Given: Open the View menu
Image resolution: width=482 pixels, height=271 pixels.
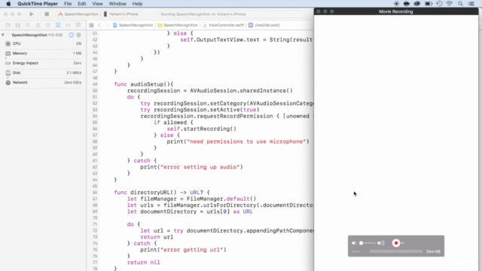Looking at the screenshot, I should point(97,4).
